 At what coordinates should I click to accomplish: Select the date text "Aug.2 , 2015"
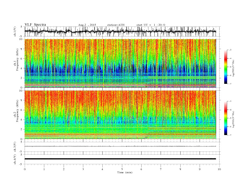coord(87,25)
